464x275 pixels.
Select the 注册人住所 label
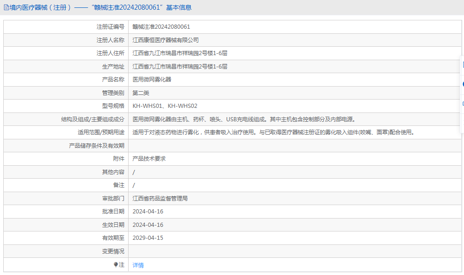[x=111, y=53]
